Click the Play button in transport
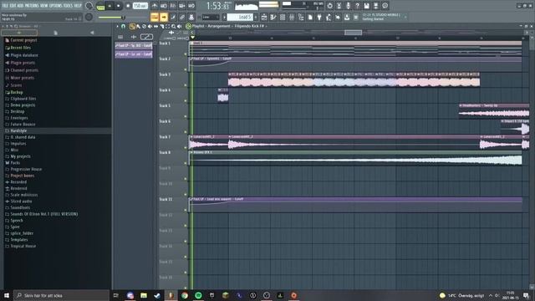The height and width of the screenshot is (301, 535). [110, 6]
